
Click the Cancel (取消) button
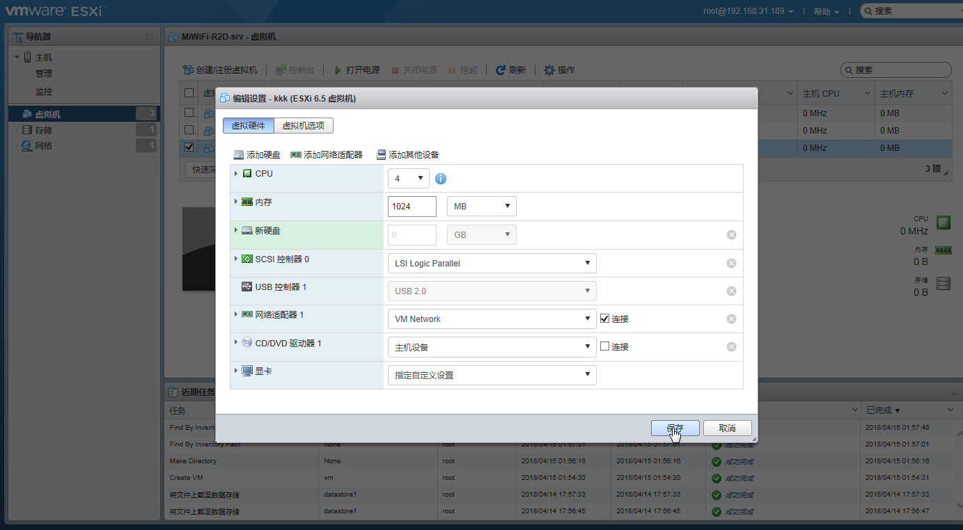tap(727, 428)
